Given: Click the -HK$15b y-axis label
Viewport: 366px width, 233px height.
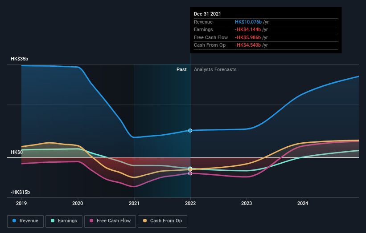Looking at the screenshot, I should pos(20,192).
